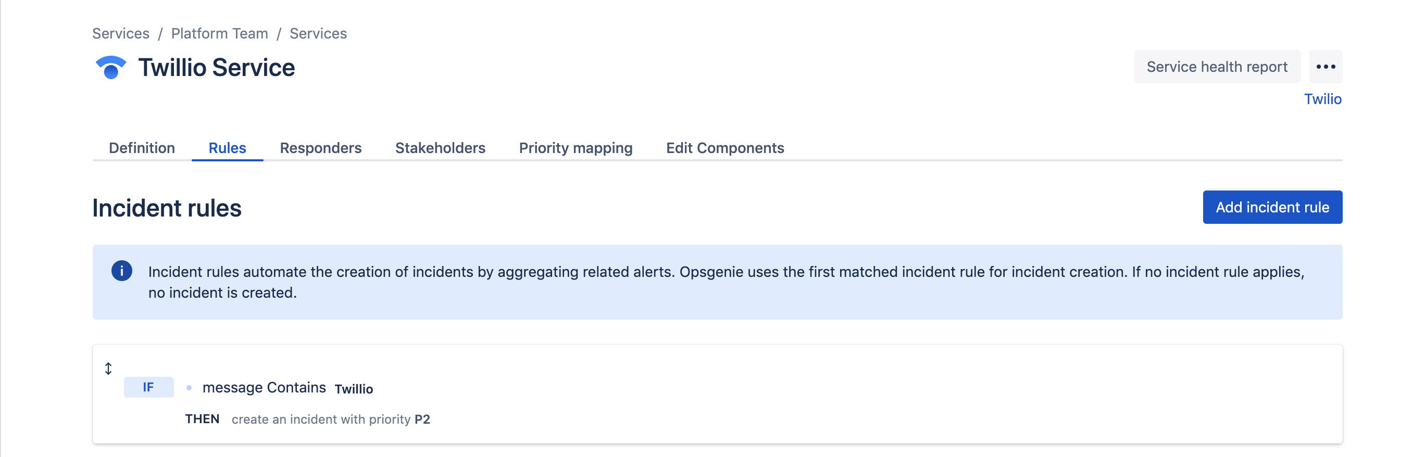Open the Priority mapping tab
Screen dimensions: 1425x457
coord(576,148)
